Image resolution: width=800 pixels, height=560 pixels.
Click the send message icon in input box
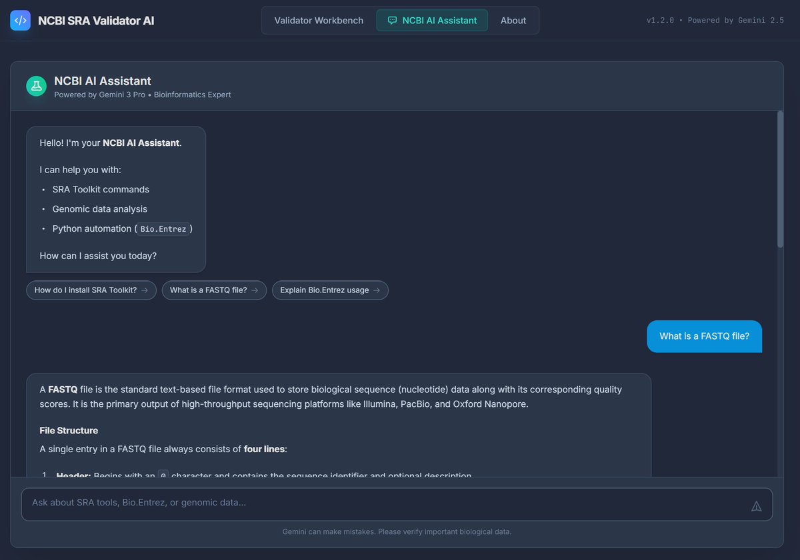[756, 506]
